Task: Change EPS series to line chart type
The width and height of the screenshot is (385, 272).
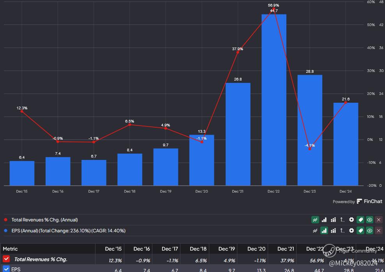Action: tap(315, 231)
